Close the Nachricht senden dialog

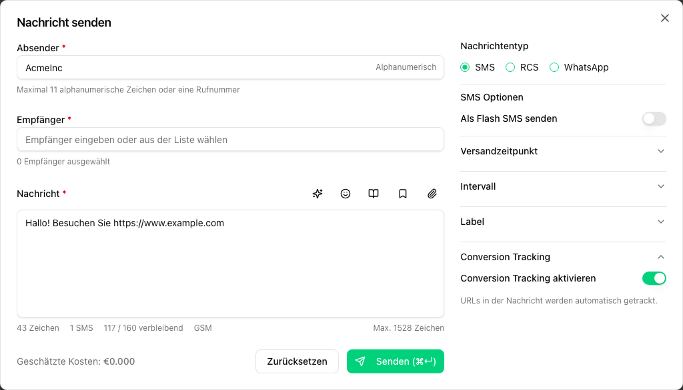coord(664,18)
